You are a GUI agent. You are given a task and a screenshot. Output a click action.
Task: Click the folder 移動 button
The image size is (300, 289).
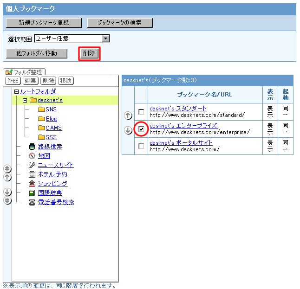coord(66,81)
